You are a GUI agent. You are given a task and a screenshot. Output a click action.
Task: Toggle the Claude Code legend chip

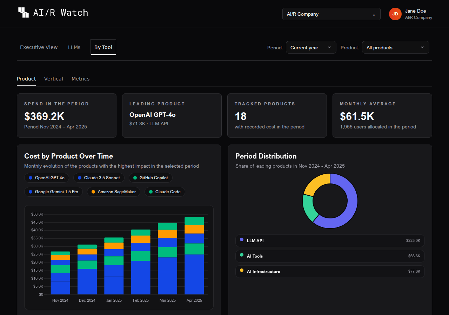point(165,192)
